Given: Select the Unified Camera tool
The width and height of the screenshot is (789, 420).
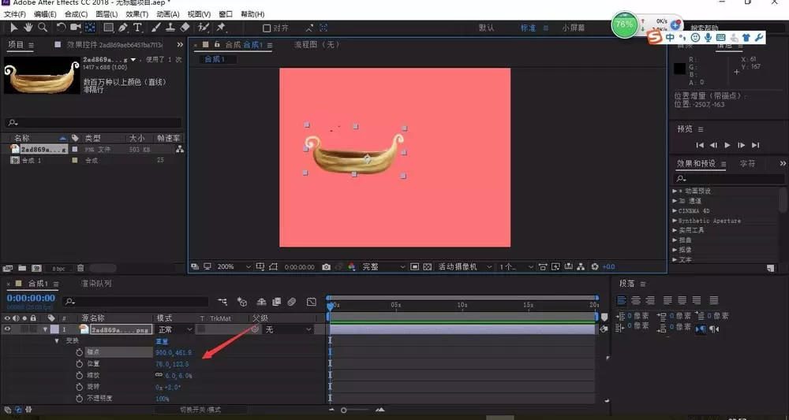Looking at the screenshot, I should pyautogui.click(x=76, y=28).
